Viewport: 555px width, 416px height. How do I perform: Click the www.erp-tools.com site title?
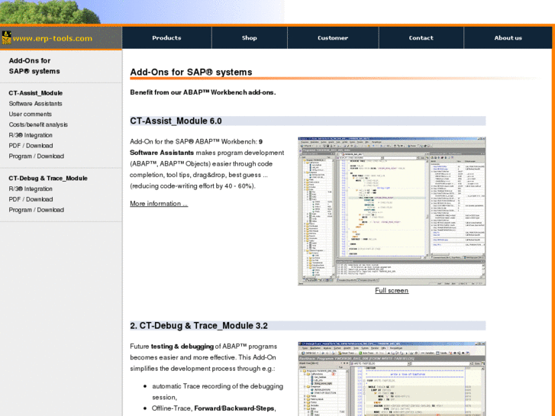point(53,38)
